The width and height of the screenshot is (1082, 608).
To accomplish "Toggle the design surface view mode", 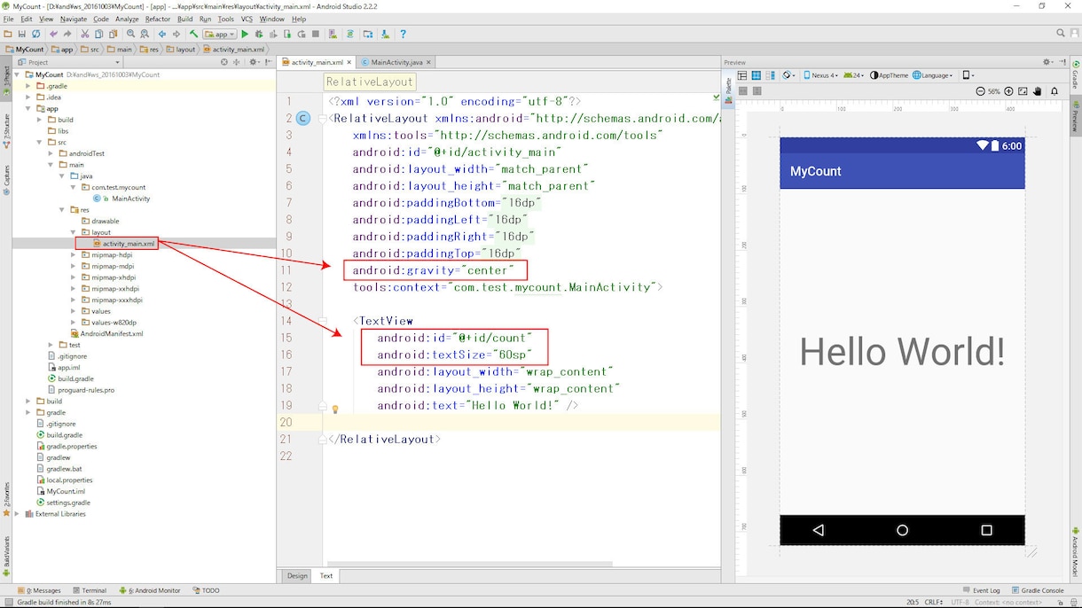I will [x=743, y=75].
